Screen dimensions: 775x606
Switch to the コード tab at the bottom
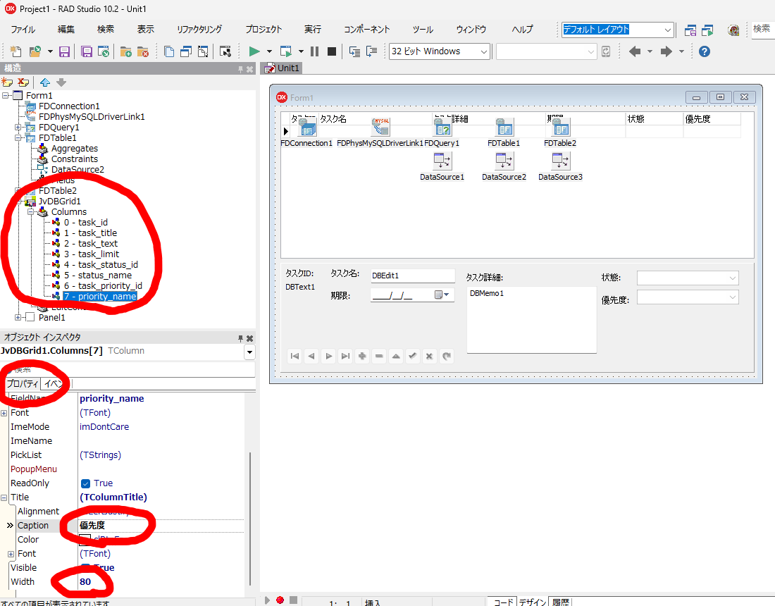pos(502,602)
